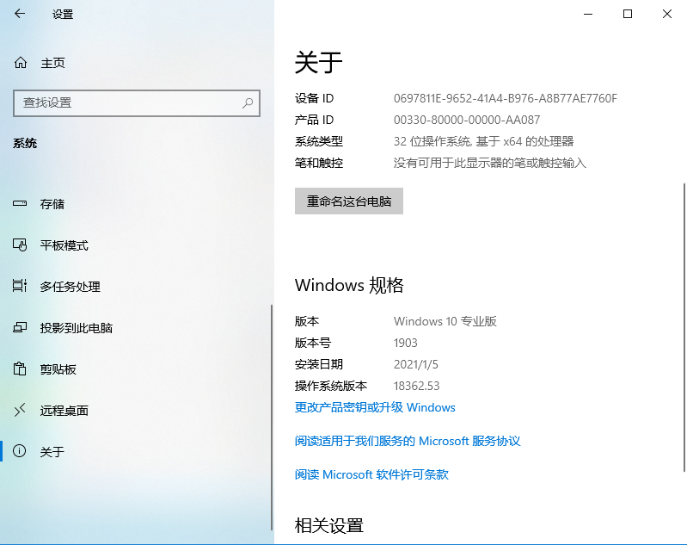Open the Microsoft 服务协议 link
This screenshot has height=545, width=687.
coord(408,441)
